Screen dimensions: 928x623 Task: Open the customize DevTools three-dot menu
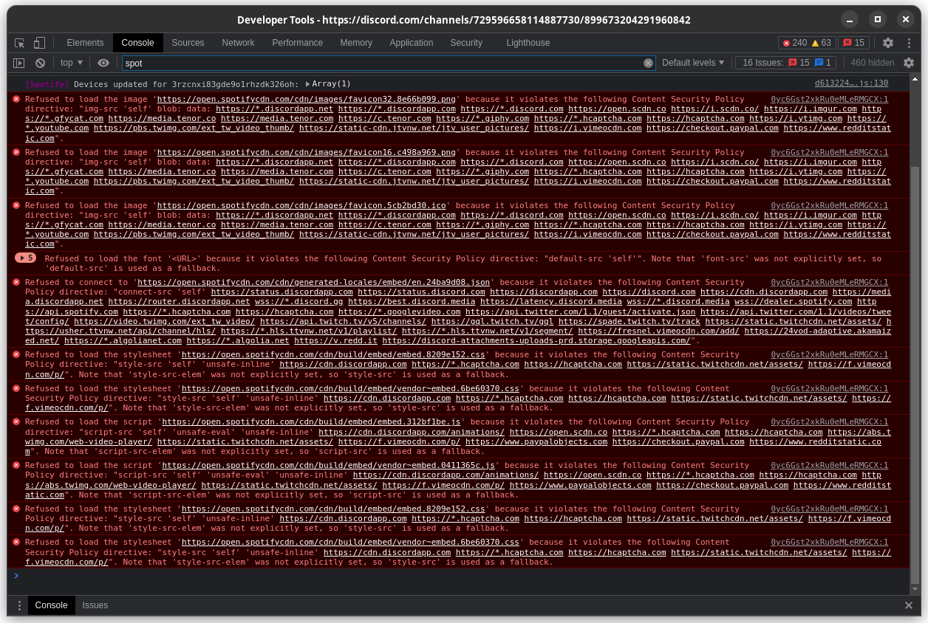(x=910, y=43)
